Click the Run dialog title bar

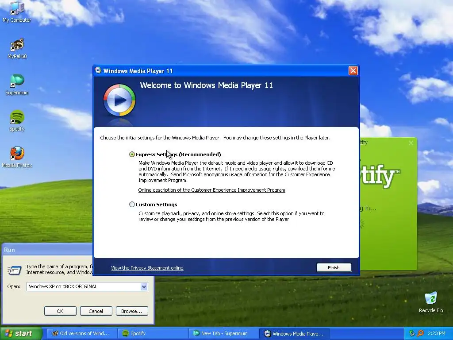click(x=47, y=250)
